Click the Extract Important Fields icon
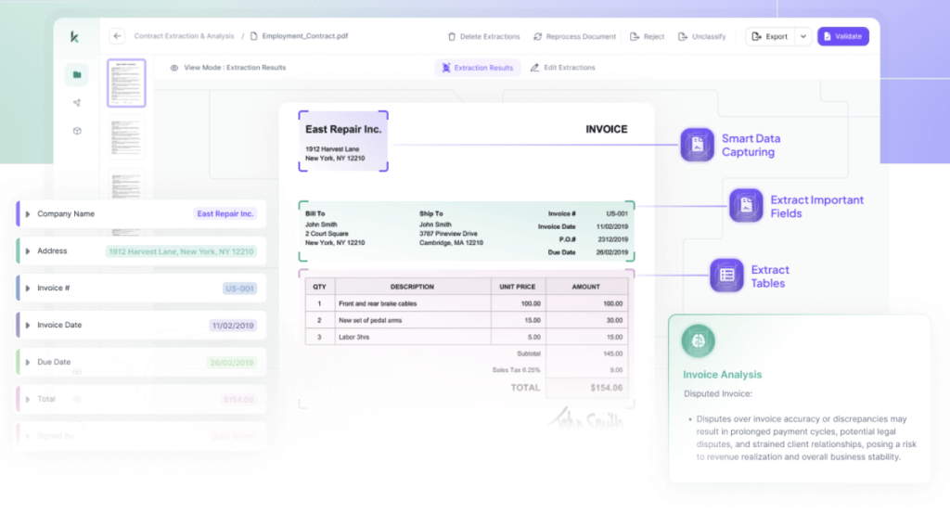 pyautogui.click(x=746, y=206)
